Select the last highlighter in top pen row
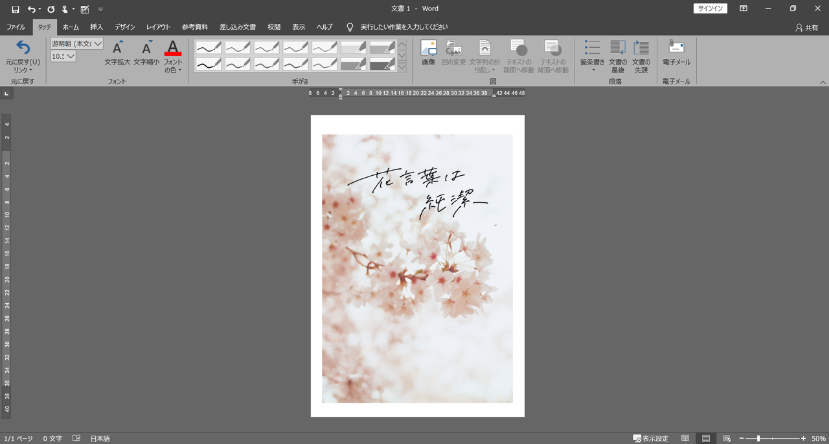This screenshot has width=829, height=444. (x=383, y=47)
